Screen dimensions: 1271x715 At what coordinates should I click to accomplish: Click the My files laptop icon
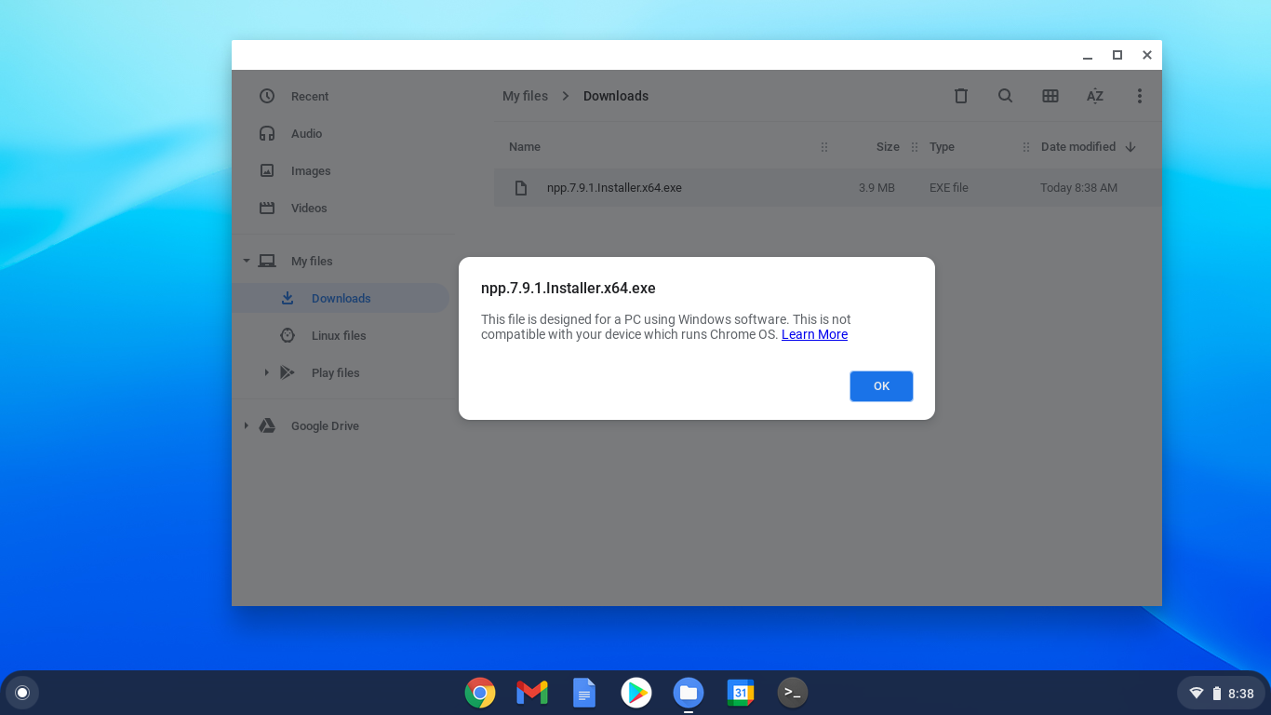(267, 261)
